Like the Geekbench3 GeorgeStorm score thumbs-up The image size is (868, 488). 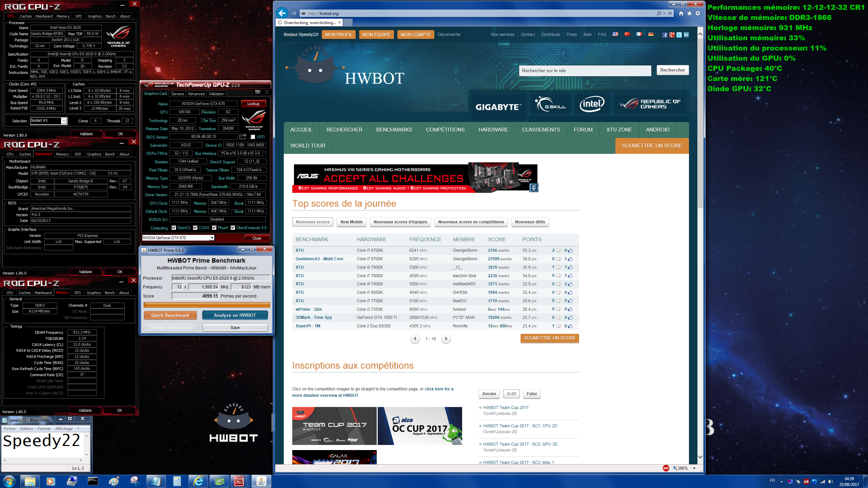point(570,259)
